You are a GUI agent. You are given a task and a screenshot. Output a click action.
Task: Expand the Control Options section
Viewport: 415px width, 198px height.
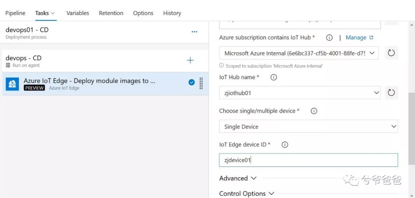[x=247, y=194]
